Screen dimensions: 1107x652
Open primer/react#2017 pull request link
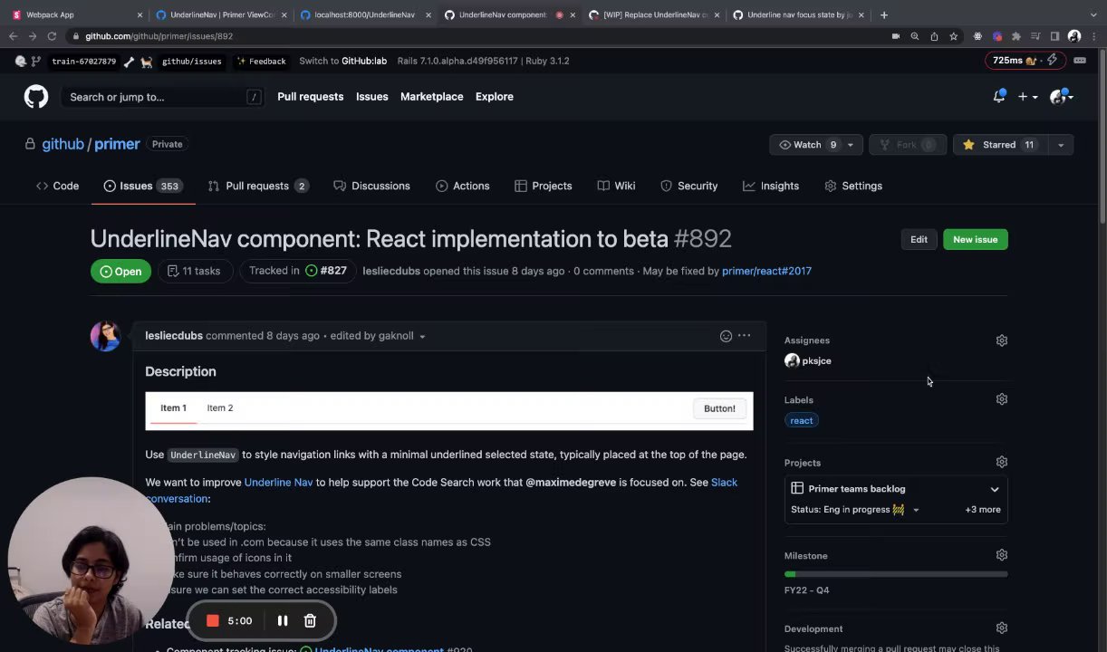pos(766,271)
